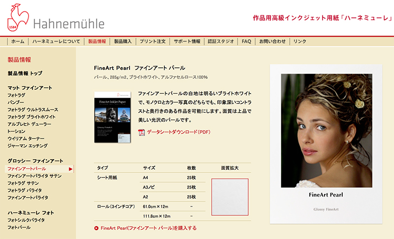Click FineArt Pearl(ファインアート パール)を購入する link
394x239 pixels.
(149, 228)
